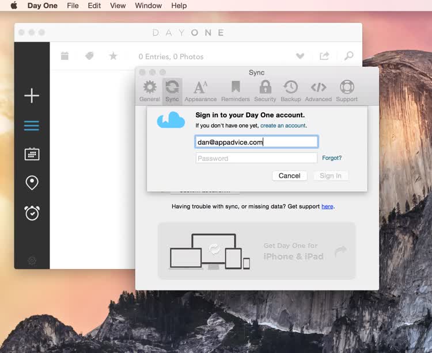The width and height of the screenshot is (432, 353).
Task: Open search with magnifying glass icon
Action: tap(349, 56)
